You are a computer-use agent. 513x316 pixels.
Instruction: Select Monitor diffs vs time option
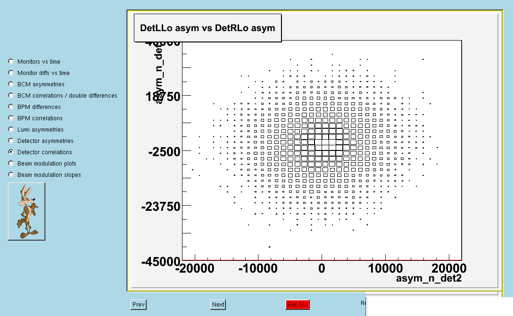[x=11, y=73]
